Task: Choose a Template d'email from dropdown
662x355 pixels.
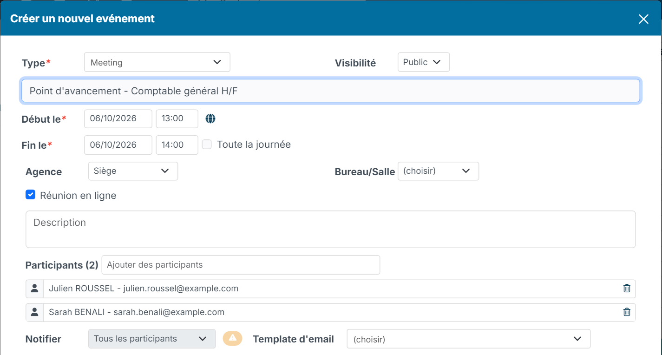Action: (x=468, y=339)
